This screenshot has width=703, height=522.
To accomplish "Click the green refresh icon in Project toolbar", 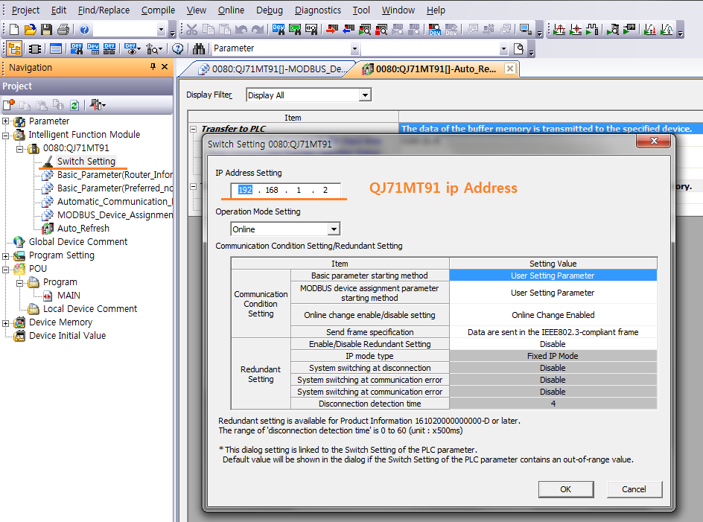I will 74,106.
